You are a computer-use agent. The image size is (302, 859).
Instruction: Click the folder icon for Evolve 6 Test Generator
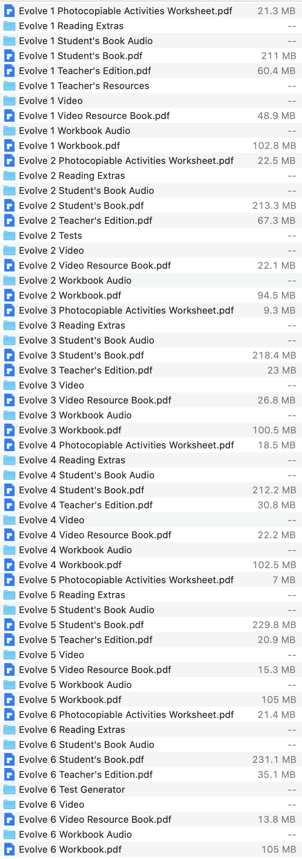(9, 790)
